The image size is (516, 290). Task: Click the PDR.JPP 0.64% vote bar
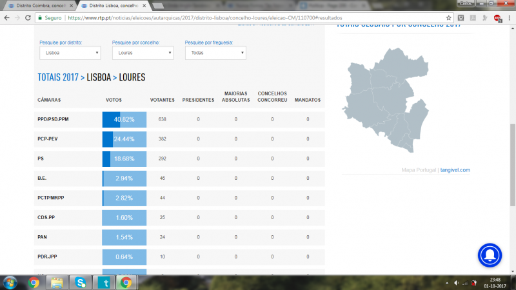pos(124,256)
